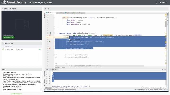170x95 pixels.
Task: Click the camera placeholder in Camera and Voice
Action: [22, 24]
